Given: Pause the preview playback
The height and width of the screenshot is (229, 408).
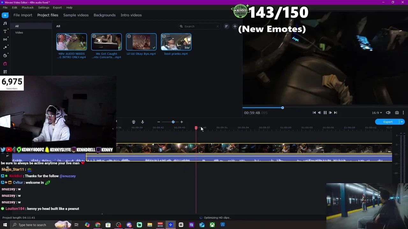Looking at the screenshot, I should pos(325,113).
